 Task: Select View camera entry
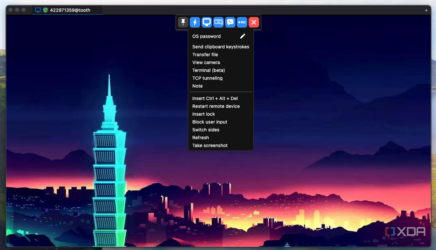(x=206, y=62)
